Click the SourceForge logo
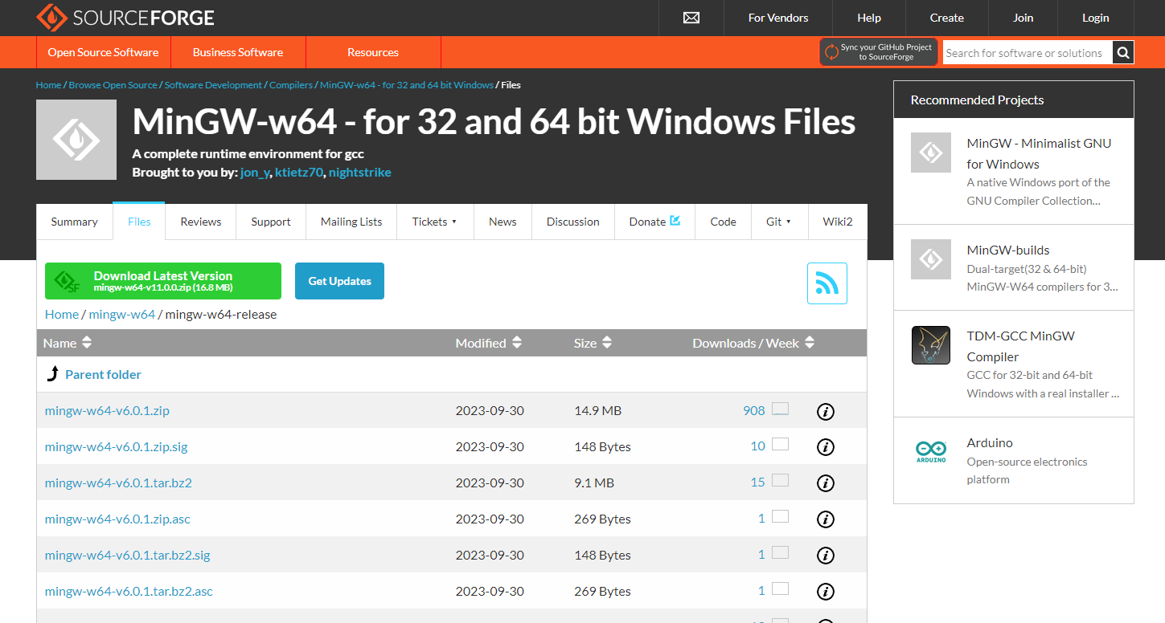The height and width of the screenshot is (623, 1165). (x=125, y=18)
